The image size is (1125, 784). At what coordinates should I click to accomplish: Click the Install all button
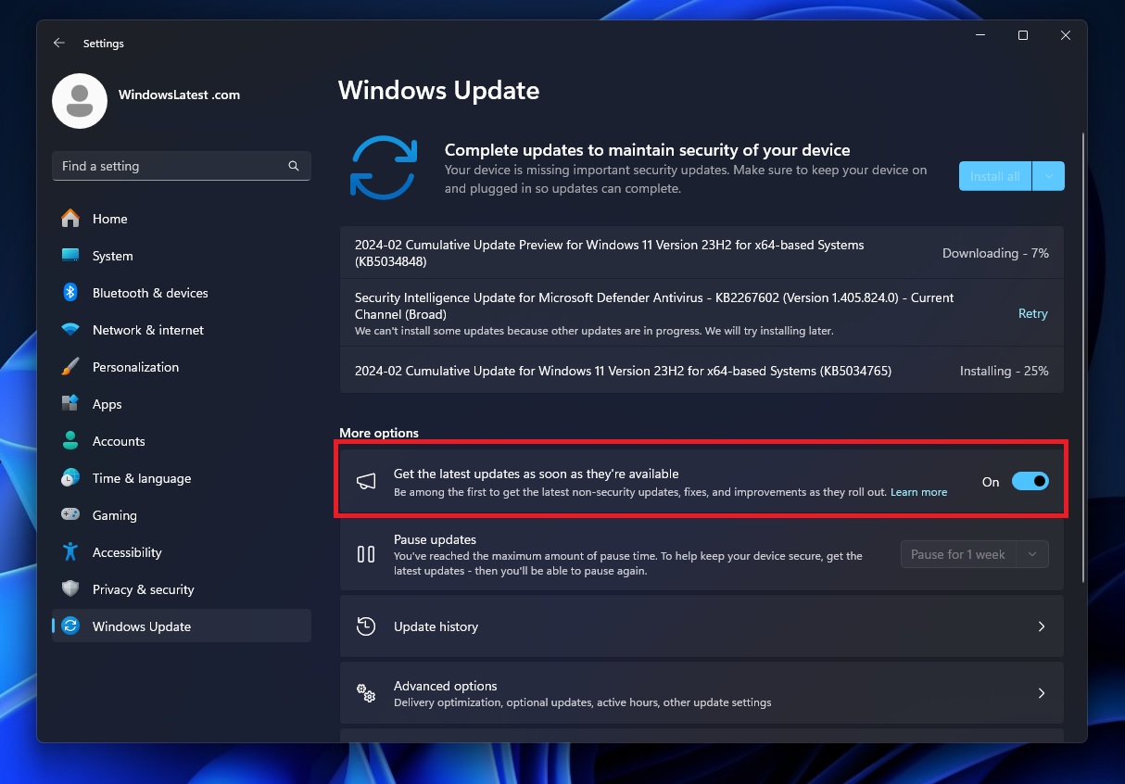coord(995,176)
